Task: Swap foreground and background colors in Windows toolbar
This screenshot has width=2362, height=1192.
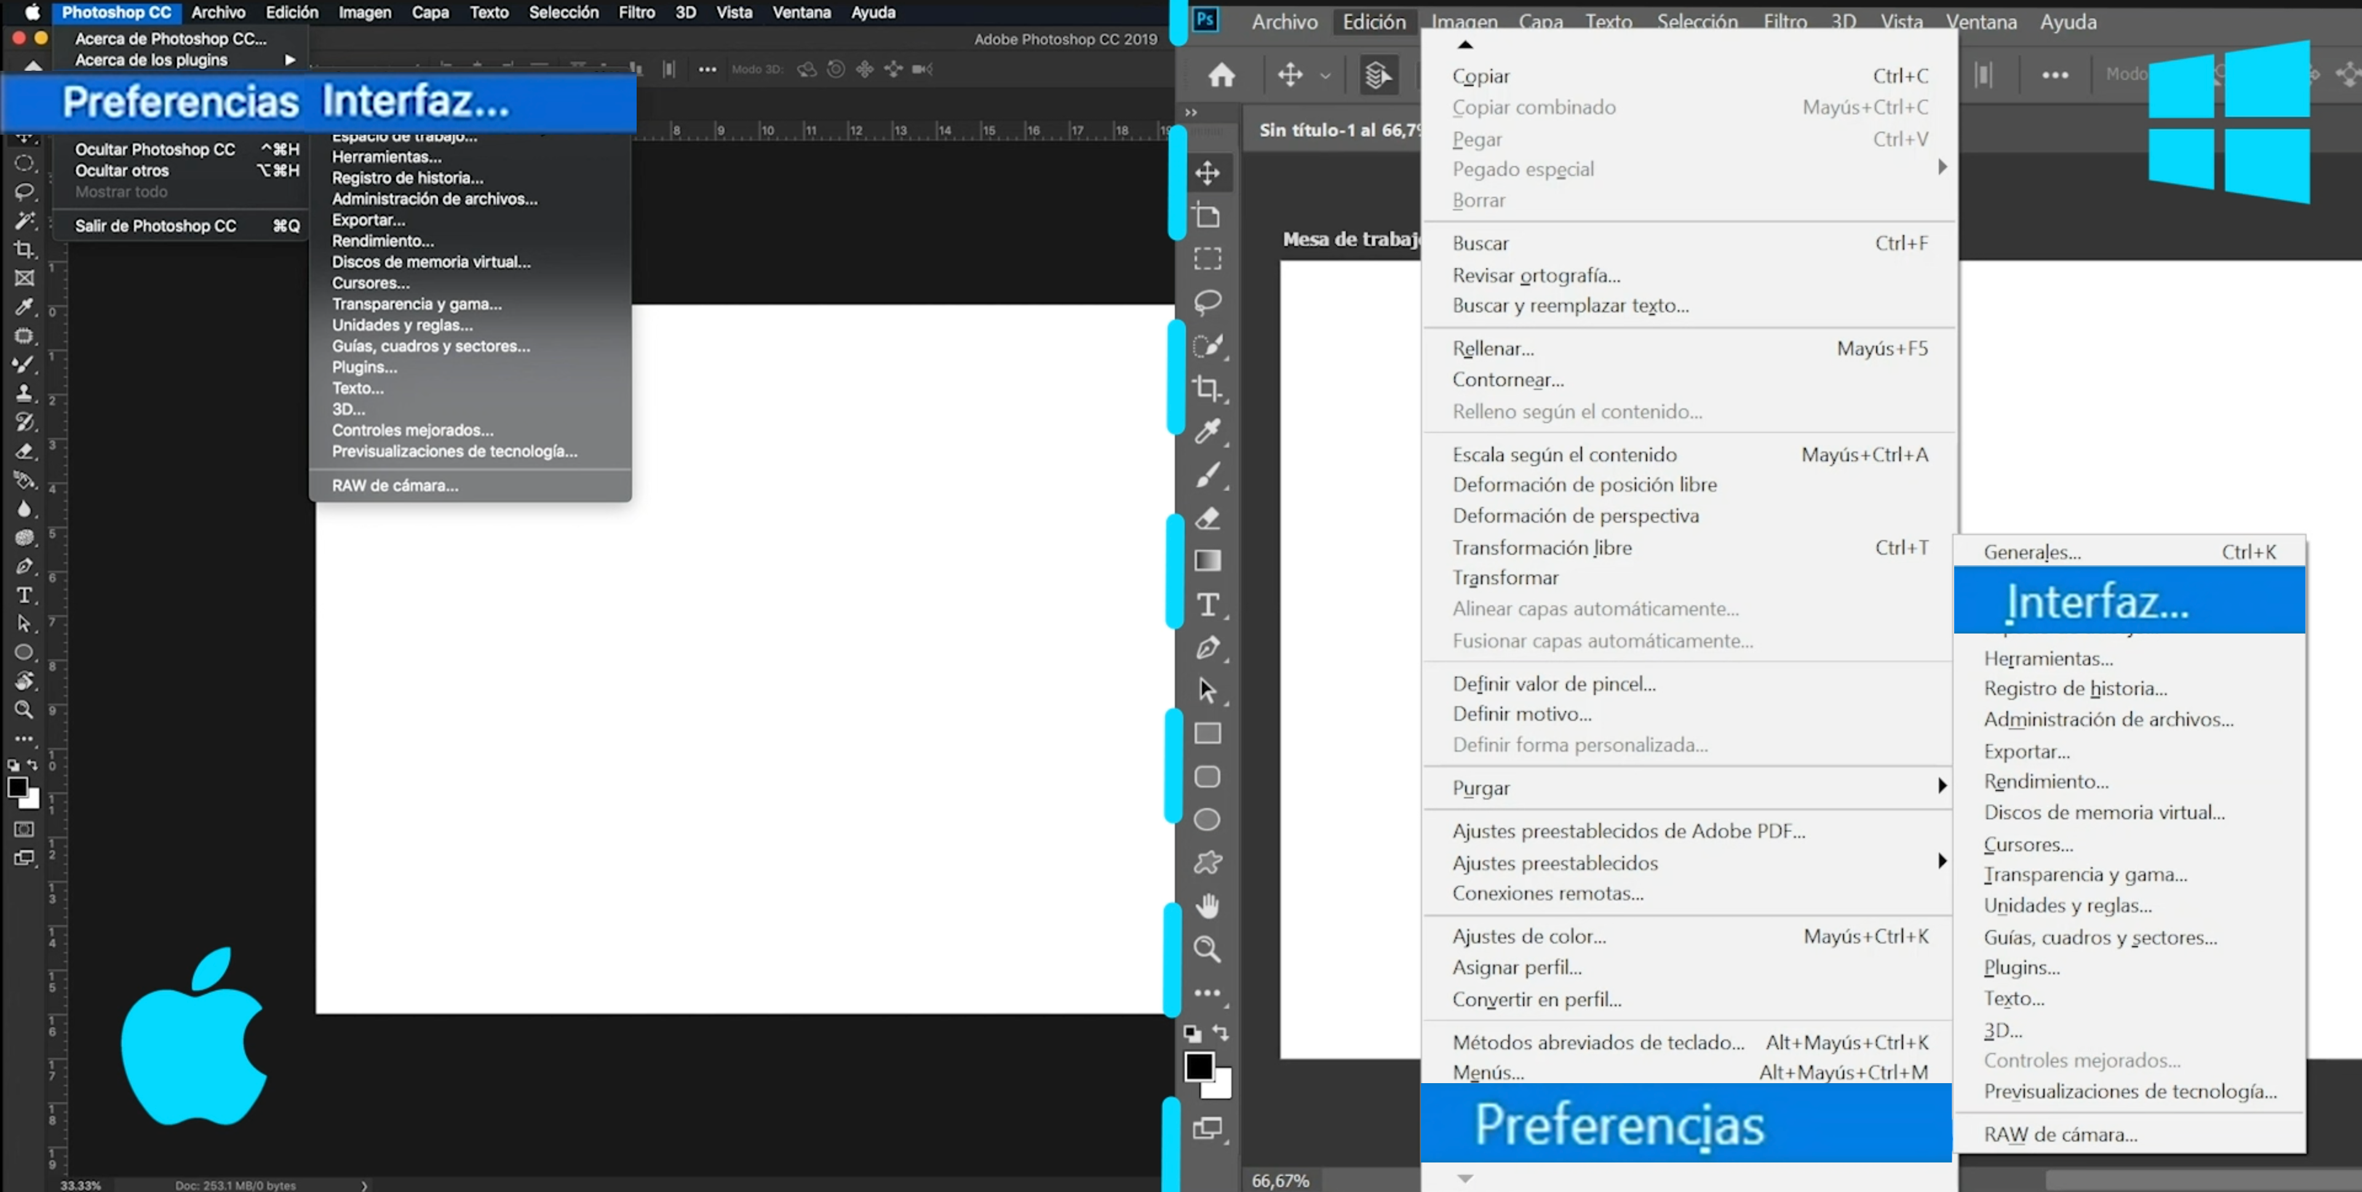Action: coord(1222,1033)
